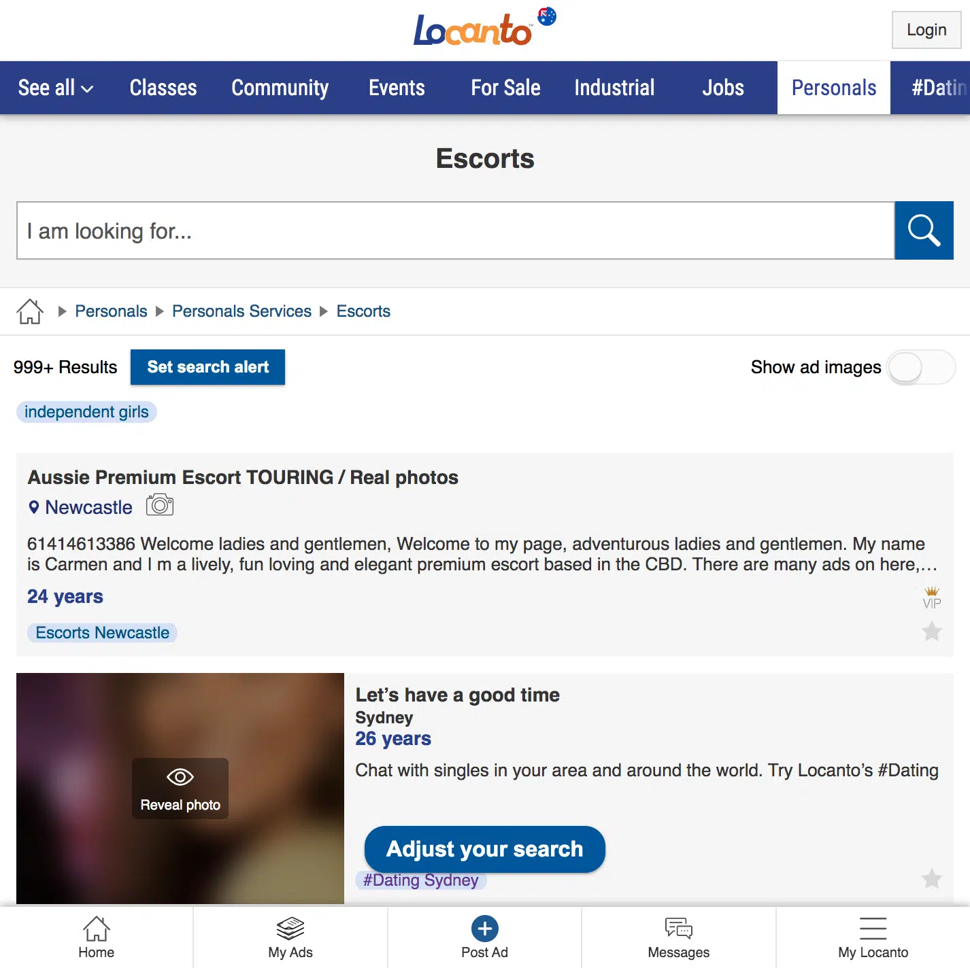Click Adjust your search button
This screenshot has width=970, height=968.
click(485, 849)
